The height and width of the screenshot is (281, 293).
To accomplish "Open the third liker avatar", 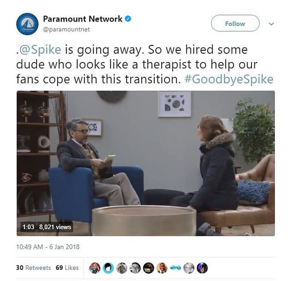I will point(122,268).
